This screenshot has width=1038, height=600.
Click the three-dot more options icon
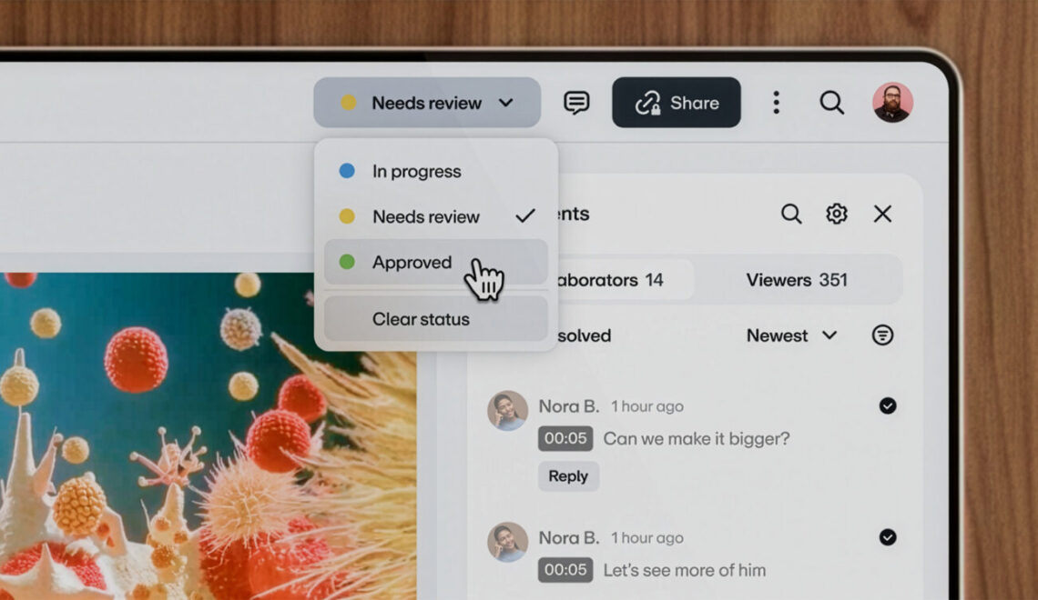[776, 103]
